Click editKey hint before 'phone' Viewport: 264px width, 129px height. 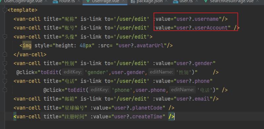[100, 90]
